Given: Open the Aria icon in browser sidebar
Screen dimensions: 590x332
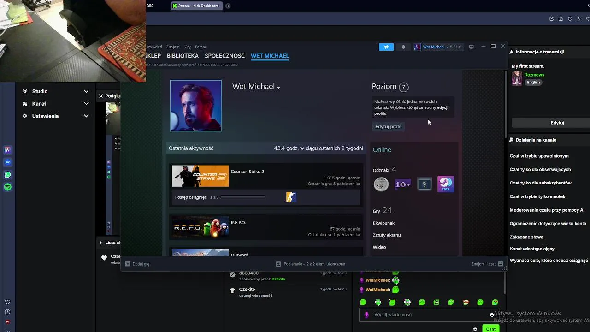Looking at the screenshot, I should (x=7, y=150).
